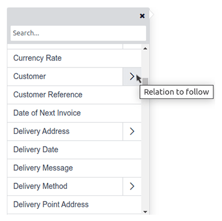Expand the Delivery Method relation chevron

(132, 186)
